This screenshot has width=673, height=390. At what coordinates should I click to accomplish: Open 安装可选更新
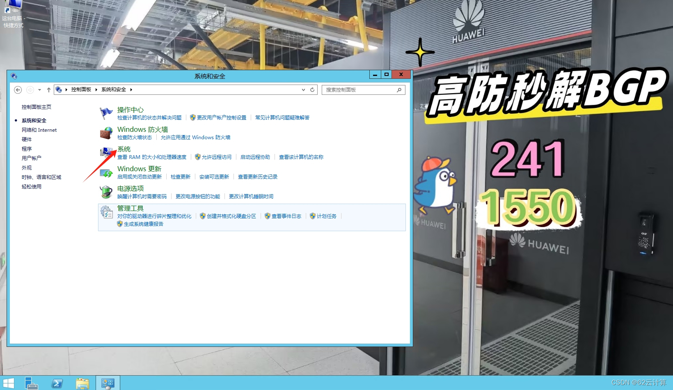(x=214, y=177)
